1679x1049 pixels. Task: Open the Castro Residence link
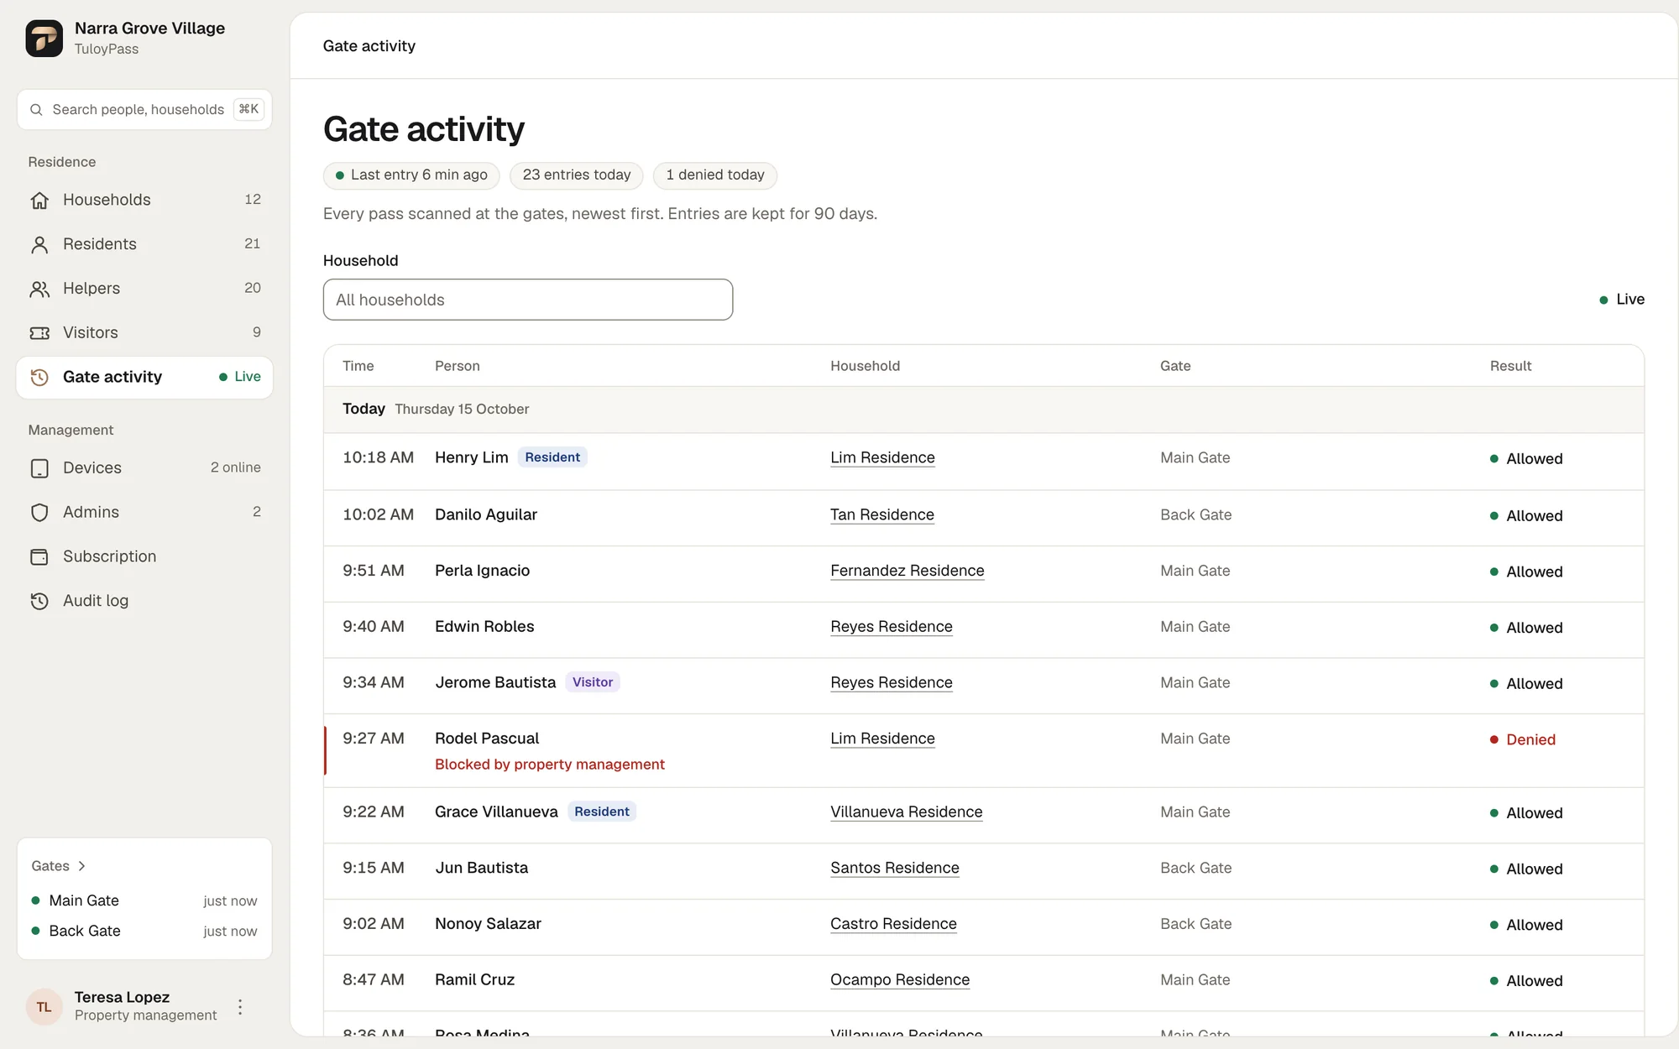(893, 924)
